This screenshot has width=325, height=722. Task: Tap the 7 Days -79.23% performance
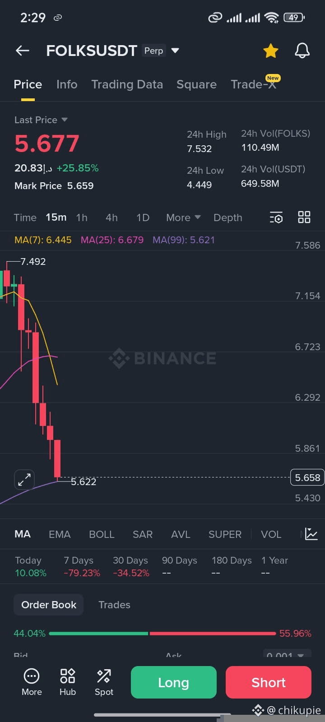click(82, 566)
